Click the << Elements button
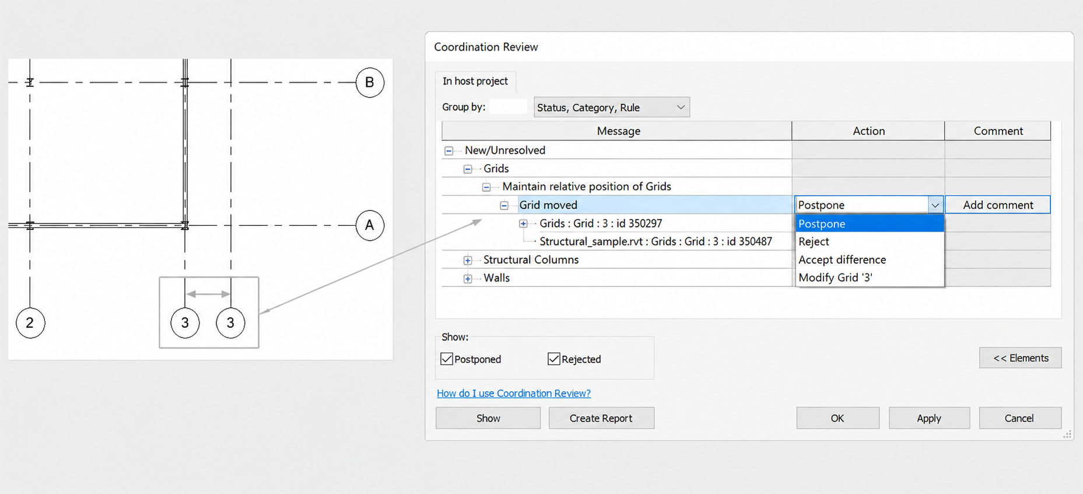Image resolution: width=1083 pixels, height=494 pixels. point(1021,358)
